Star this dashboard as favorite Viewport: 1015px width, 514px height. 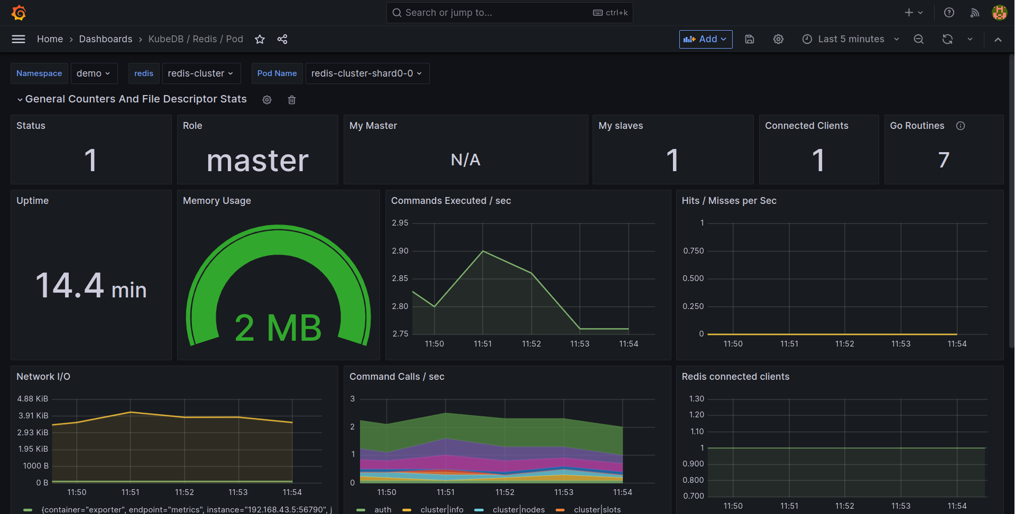pyautogui.click(x=260, y=39)
